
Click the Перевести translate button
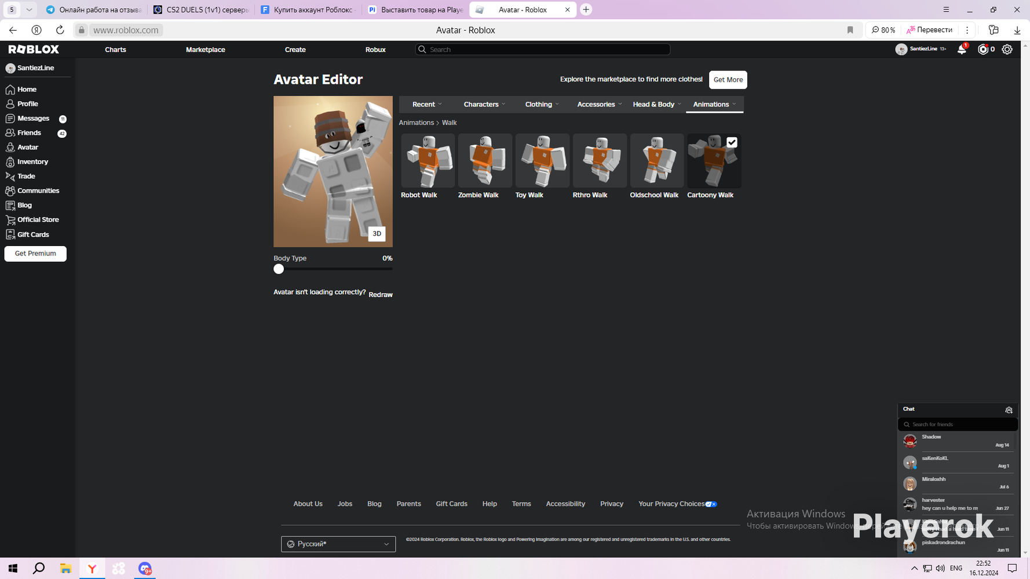click(x=929, y=30)
